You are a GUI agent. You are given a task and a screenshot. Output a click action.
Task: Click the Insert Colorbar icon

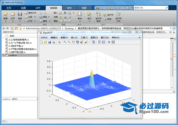(99, 42)
